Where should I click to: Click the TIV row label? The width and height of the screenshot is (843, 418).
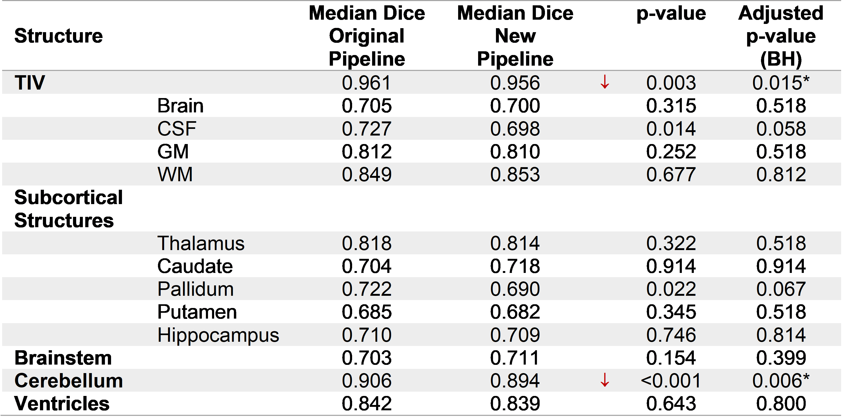[x=30, y=82]
